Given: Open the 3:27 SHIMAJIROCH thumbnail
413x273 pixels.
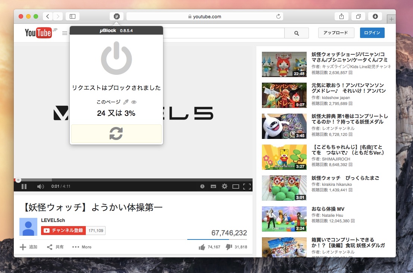Looking at the screenshot, I should pyautogui.click(x=284, y=157).
